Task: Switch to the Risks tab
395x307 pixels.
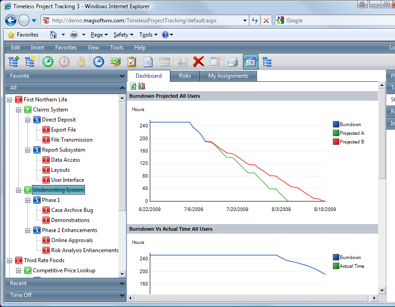Action: pos(185,76)
